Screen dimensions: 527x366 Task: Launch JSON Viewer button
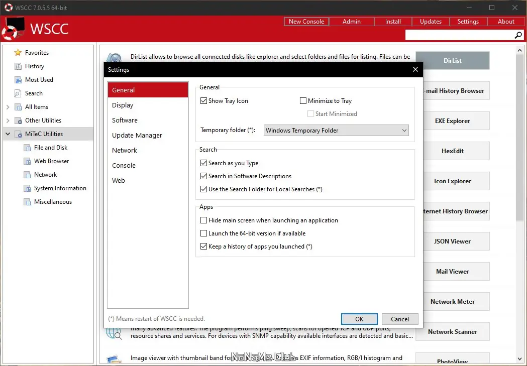456,241
